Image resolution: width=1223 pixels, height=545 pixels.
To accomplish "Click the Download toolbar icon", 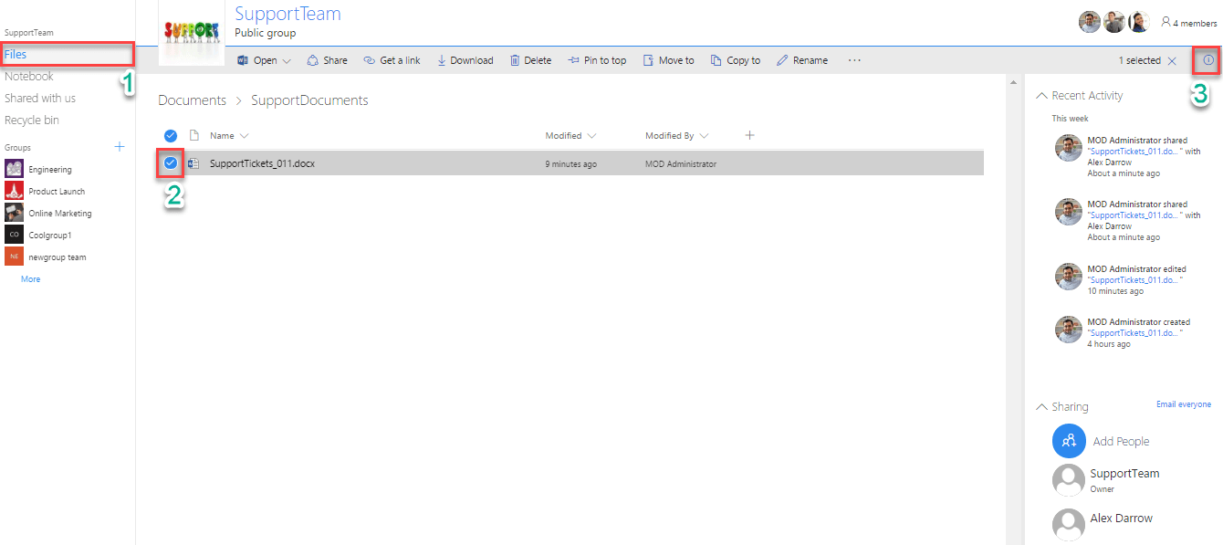I will point(443,60).
